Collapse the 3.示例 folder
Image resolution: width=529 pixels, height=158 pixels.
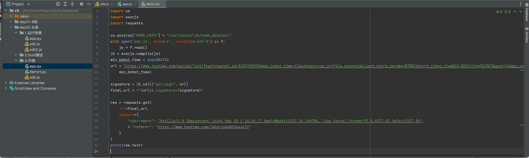[16, 60]
